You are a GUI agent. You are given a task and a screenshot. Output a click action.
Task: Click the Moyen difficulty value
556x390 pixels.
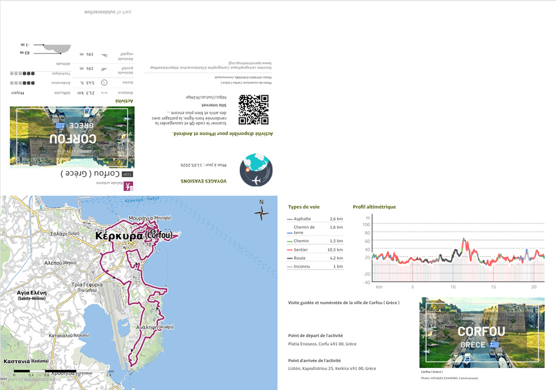(18, 93)
